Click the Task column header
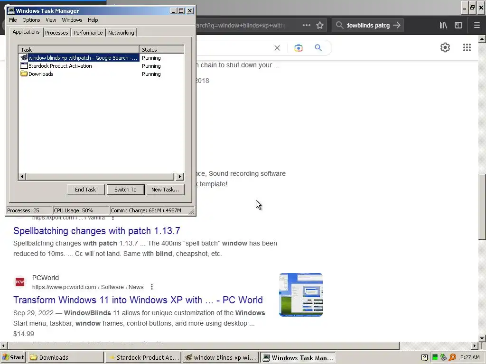Viewport: 486px width, 364px height. coord(79,49)
